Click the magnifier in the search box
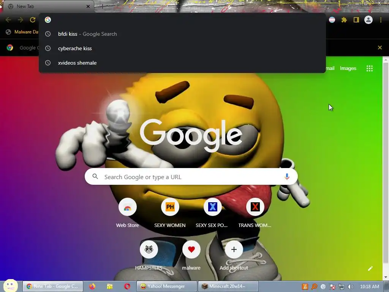 (95, 176)
